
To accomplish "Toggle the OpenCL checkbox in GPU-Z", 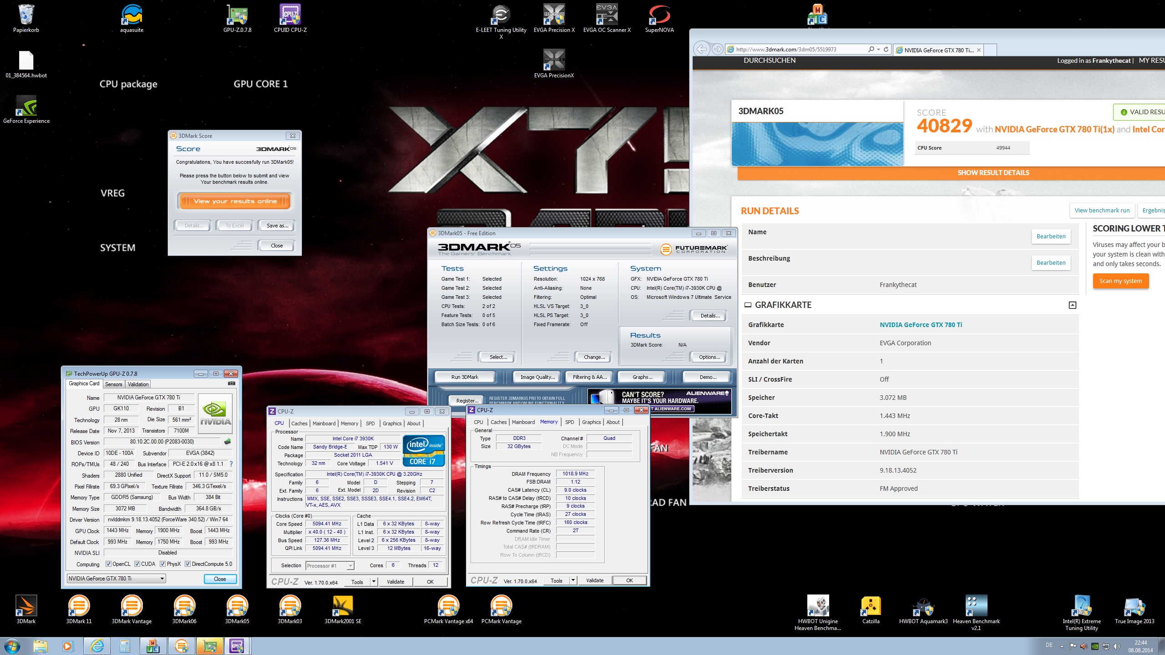I will tap(108, 564).
